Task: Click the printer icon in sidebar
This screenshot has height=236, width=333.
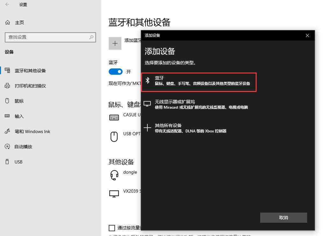Action: 7,86
